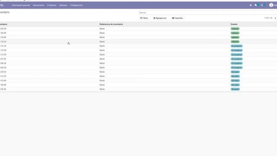Image resolution: width=277 pixels, height=156 pixels.
Task: Click the 1-15 / 15 pager counter
Action: 268,18
